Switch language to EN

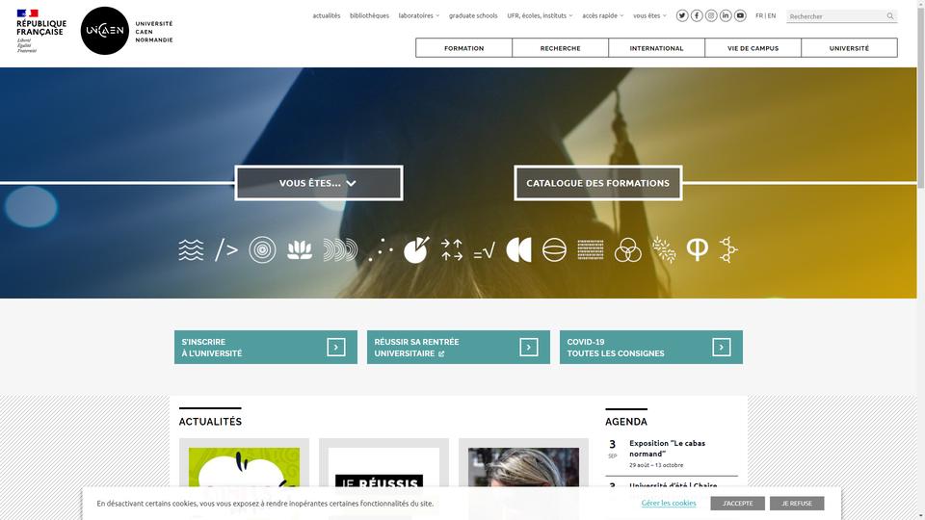coord(772,16)
